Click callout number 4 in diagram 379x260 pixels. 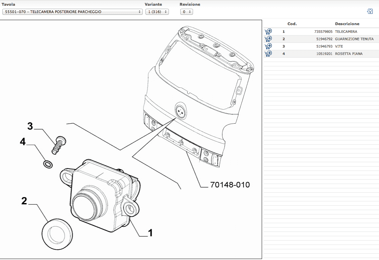point(23,142)
